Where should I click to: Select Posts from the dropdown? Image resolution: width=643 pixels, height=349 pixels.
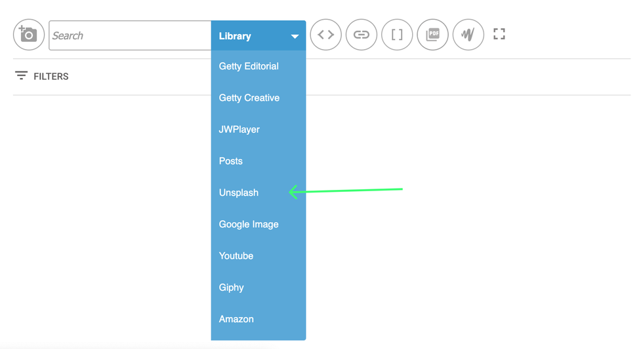(231, 161)
